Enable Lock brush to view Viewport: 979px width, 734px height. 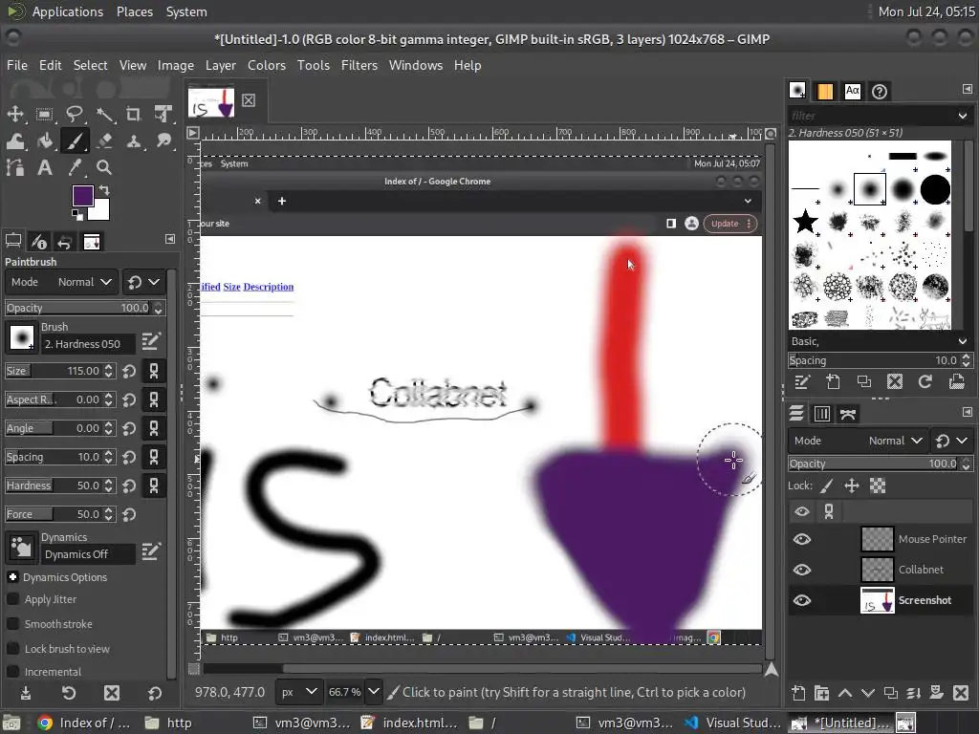(12, 649)
